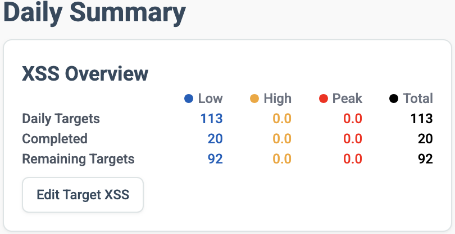This screenshot has height=234, width=455.
Task: Click the Peak column header text
Action: (347, 99)
